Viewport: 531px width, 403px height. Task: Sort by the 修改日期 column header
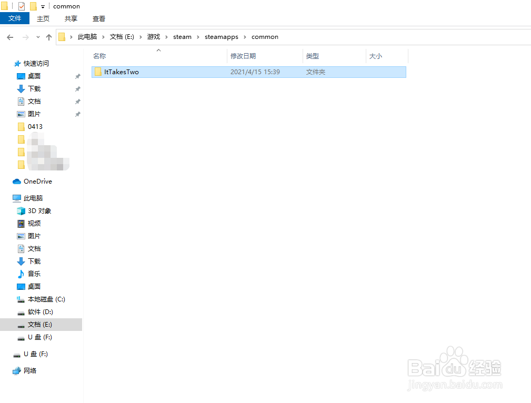(x=265, y=56)
